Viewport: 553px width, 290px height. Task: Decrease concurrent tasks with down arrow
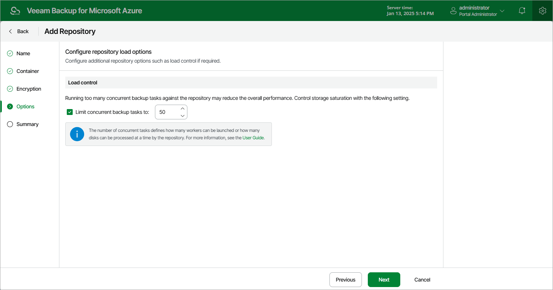182,115
